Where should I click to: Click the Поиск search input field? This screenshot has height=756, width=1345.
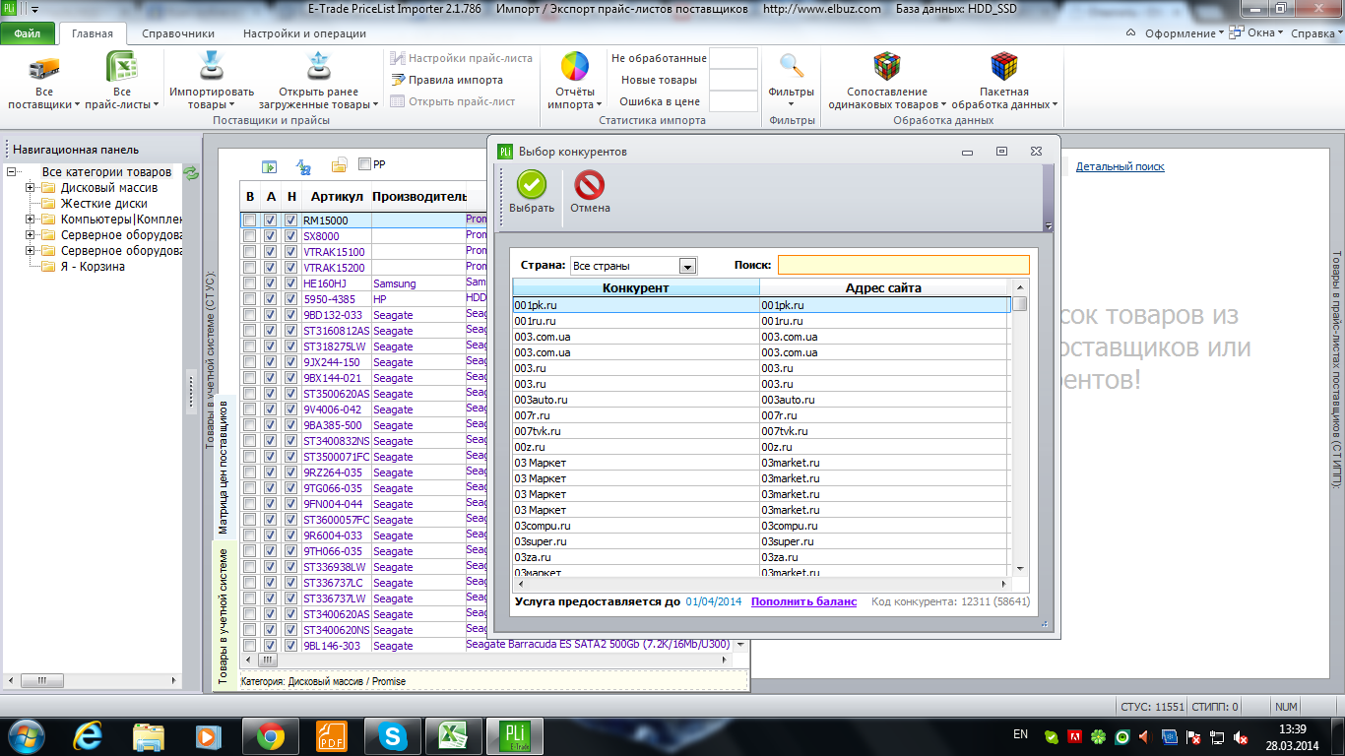pyautogui.click(x=903, y=265)
